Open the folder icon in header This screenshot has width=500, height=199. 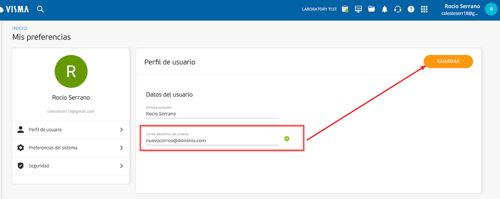371,9
